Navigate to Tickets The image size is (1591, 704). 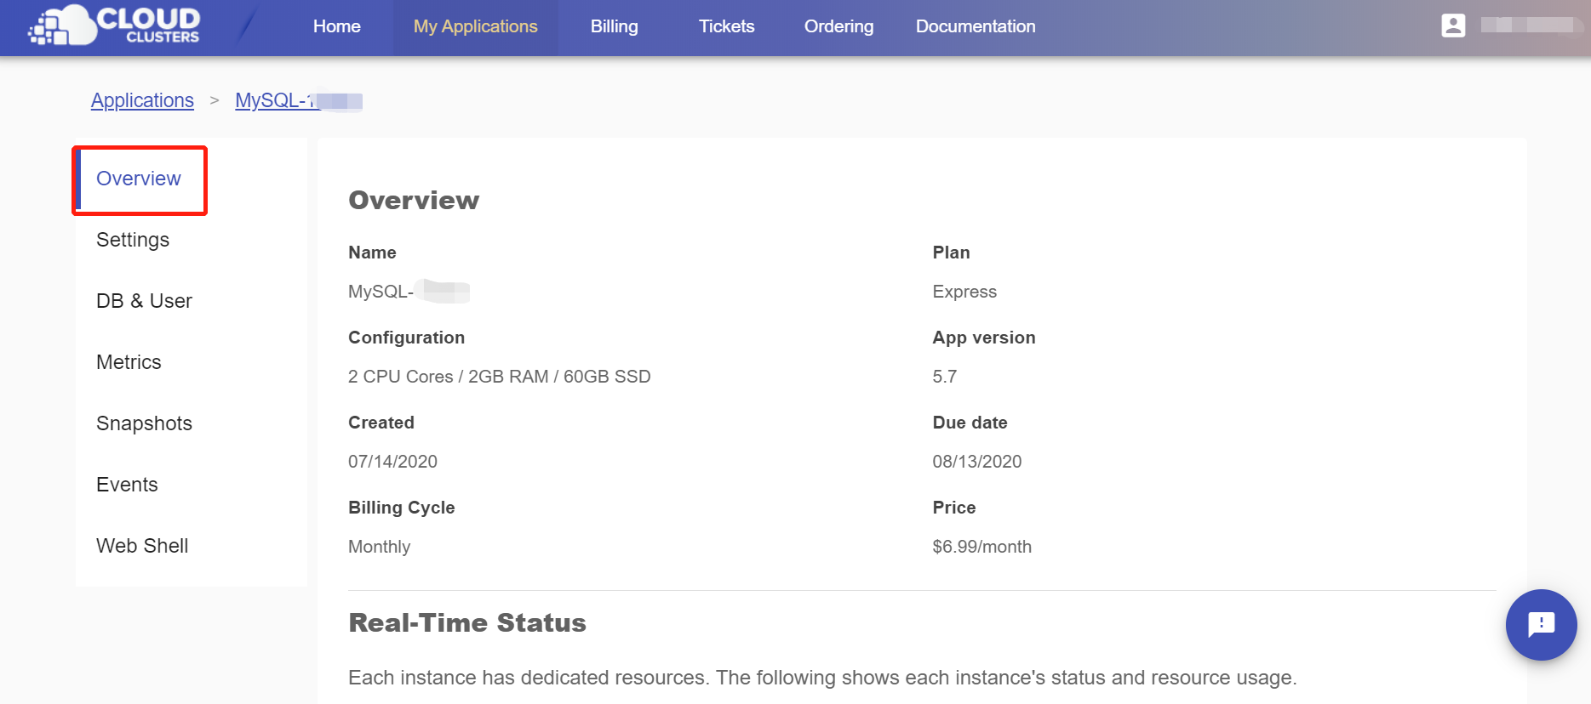(x=726, y=26)
